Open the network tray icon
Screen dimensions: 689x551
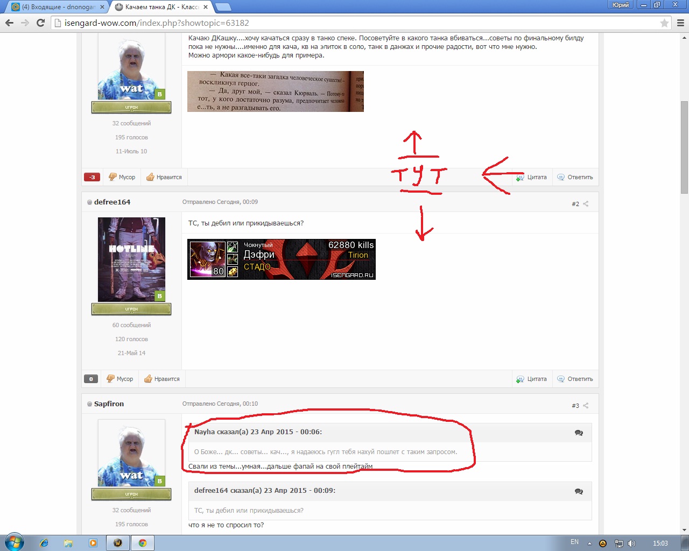(x=619, y=543)
